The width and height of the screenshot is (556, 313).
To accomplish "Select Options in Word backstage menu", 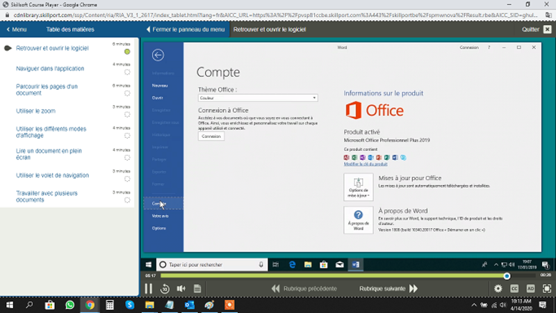I will tap(159, 229).
